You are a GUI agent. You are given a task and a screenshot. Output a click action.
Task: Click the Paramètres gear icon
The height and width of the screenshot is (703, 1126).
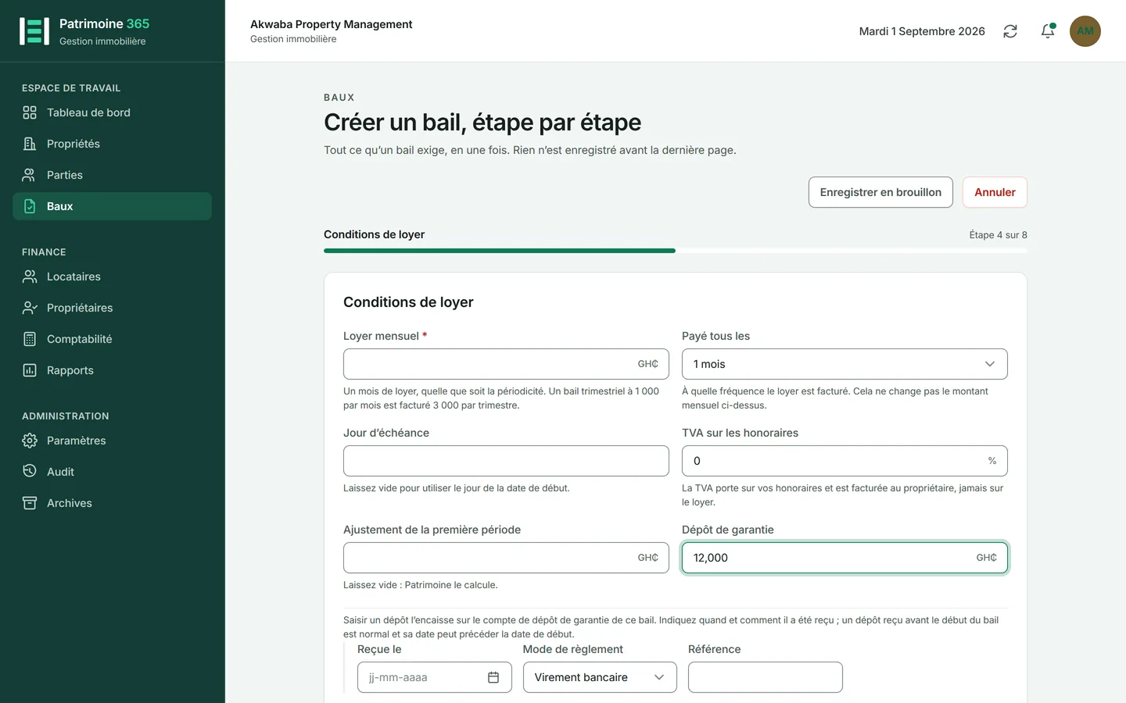pyautogui.click(x=30, y=441)
